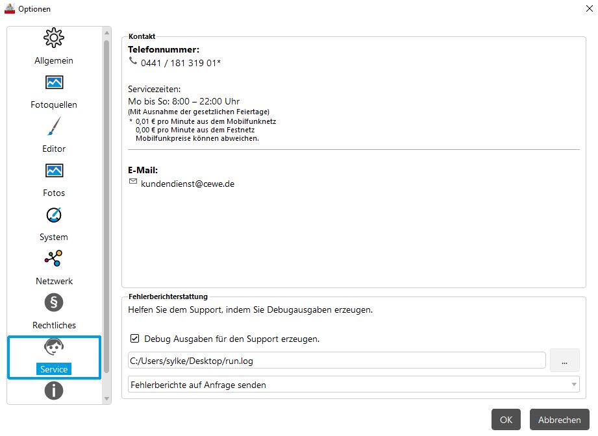Viewport: 598px width, 436px height.
Task: Click the run.log path input field
Action: pyautogui.click(x=337, y=361)
